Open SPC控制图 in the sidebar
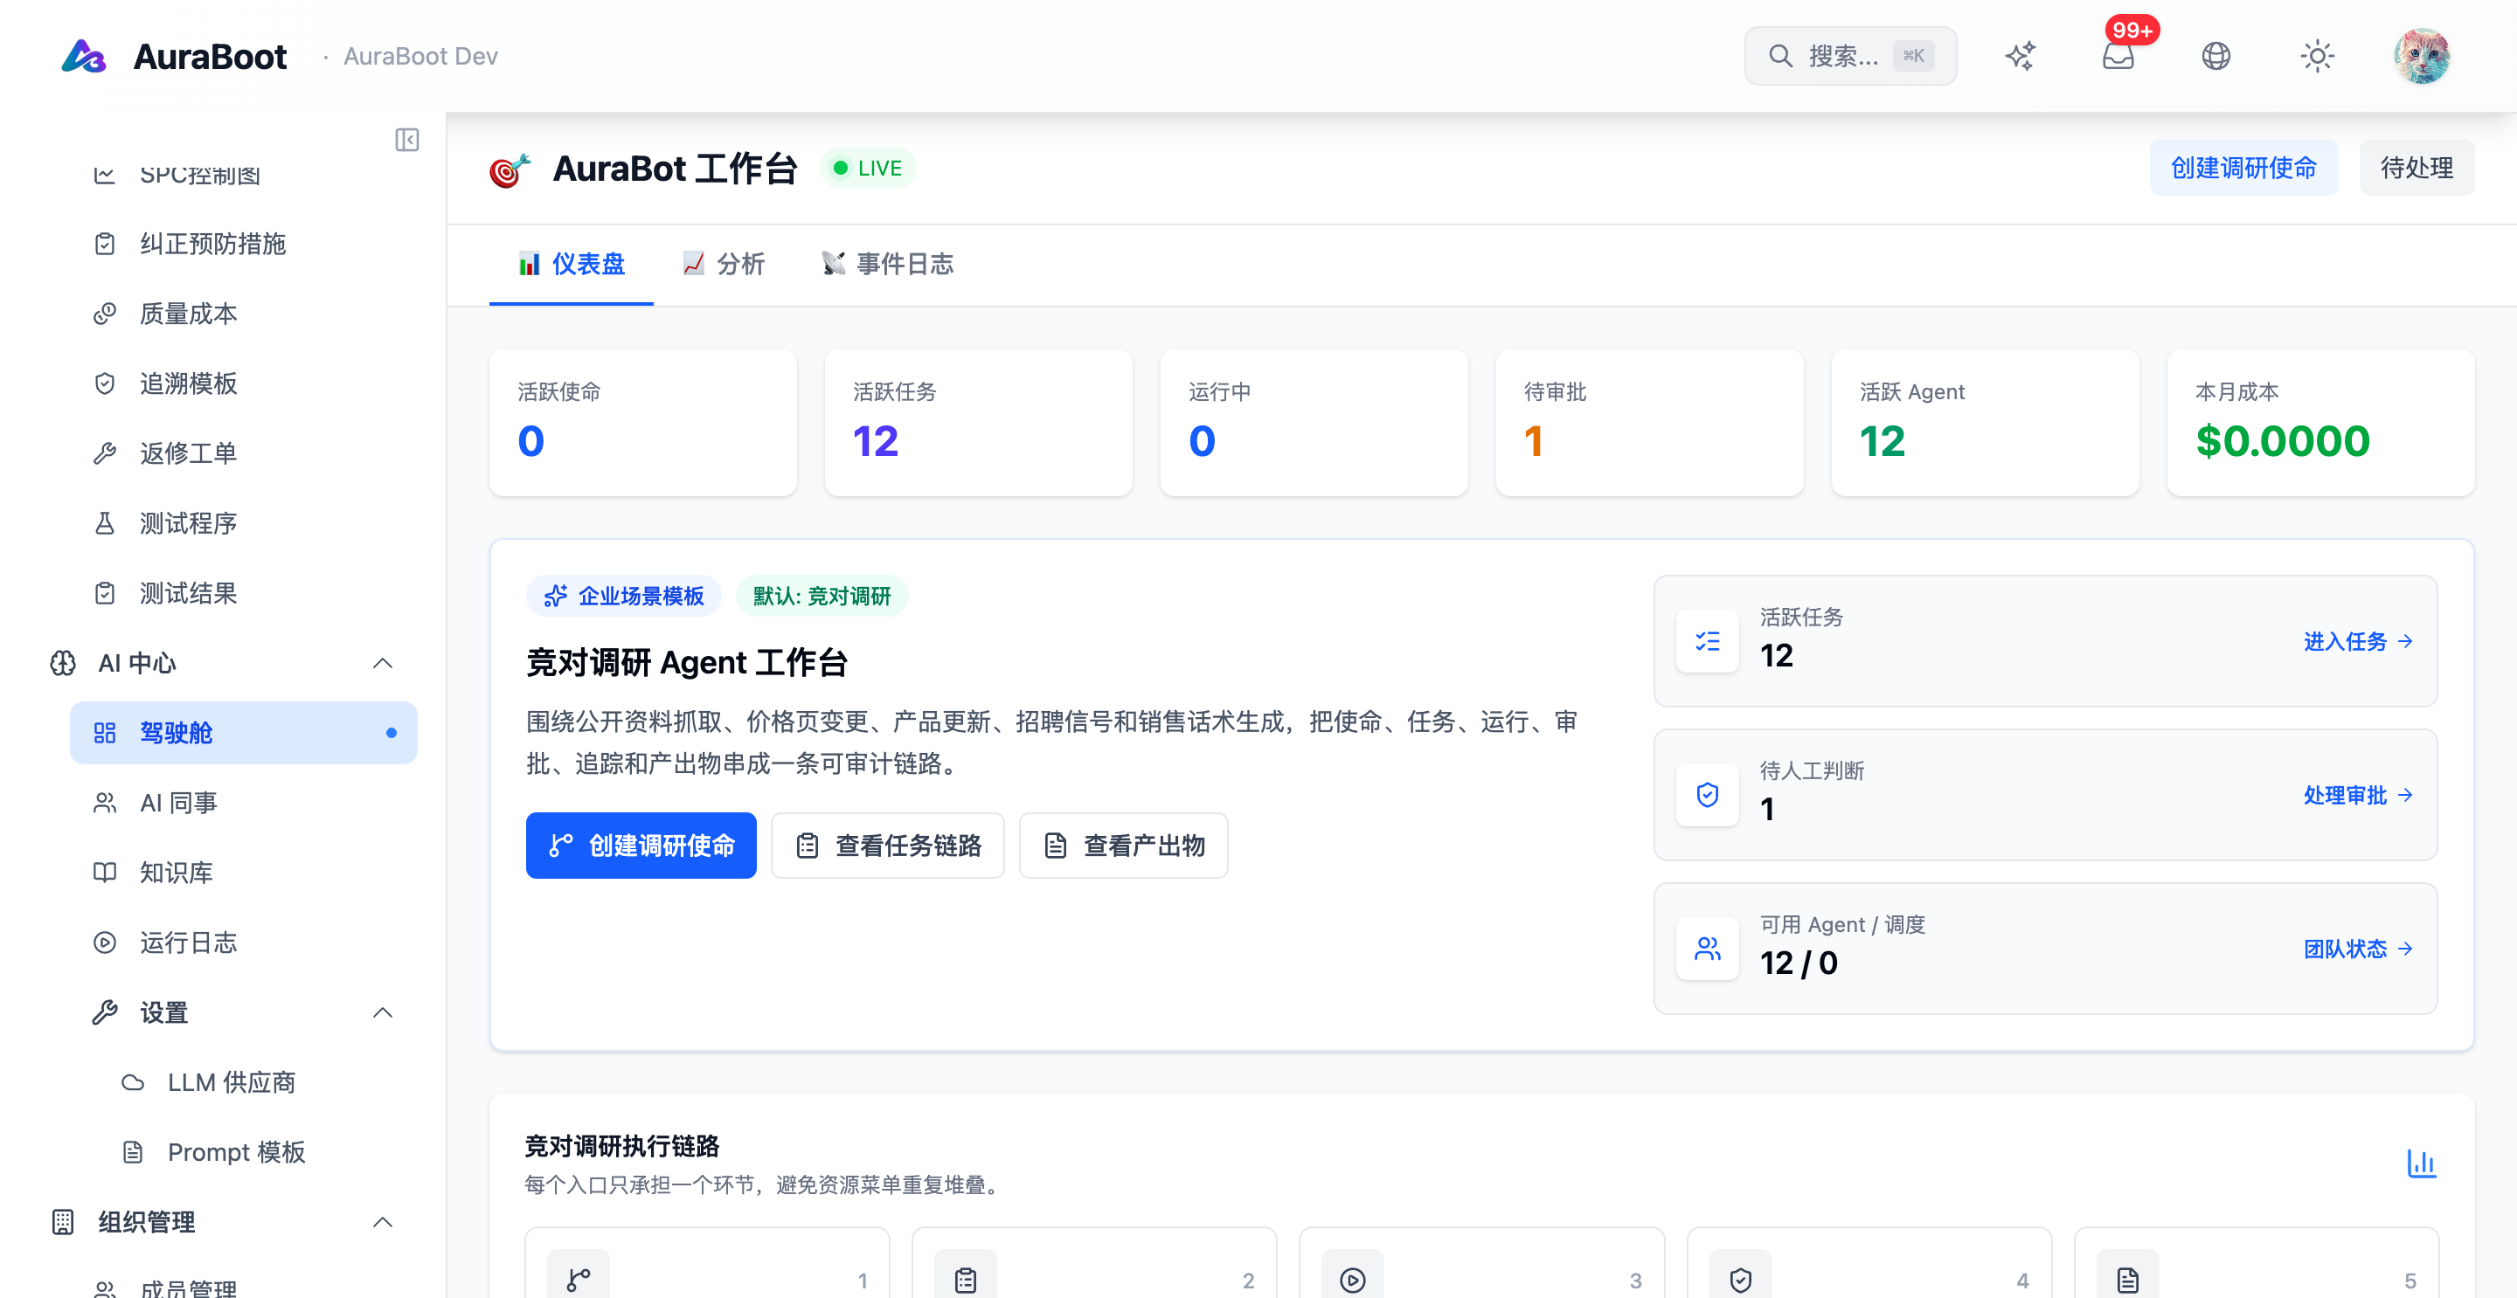The height and width of the screenshot is (1298, 2517). click(x=245, y=175)
